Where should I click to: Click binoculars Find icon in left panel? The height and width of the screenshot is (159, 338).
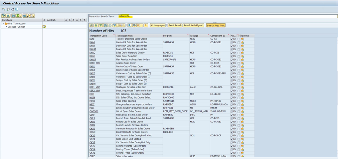[x=13, y=16]
